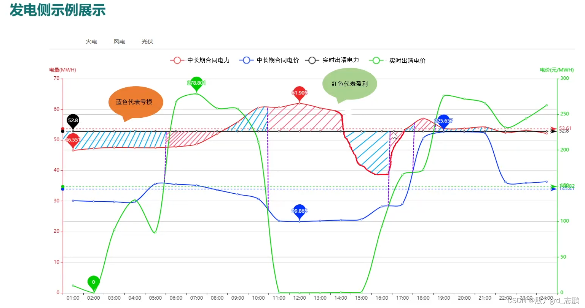Click the 40 value on left axis
Screen dimensions: 585x308
click(x=56, y=171)
